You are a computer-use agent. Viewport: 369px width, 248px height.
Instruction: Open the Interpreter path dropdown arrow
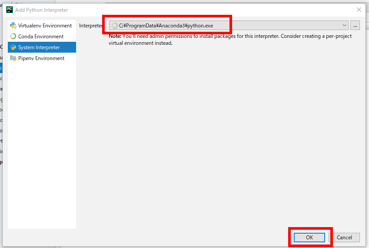[344, 25]
